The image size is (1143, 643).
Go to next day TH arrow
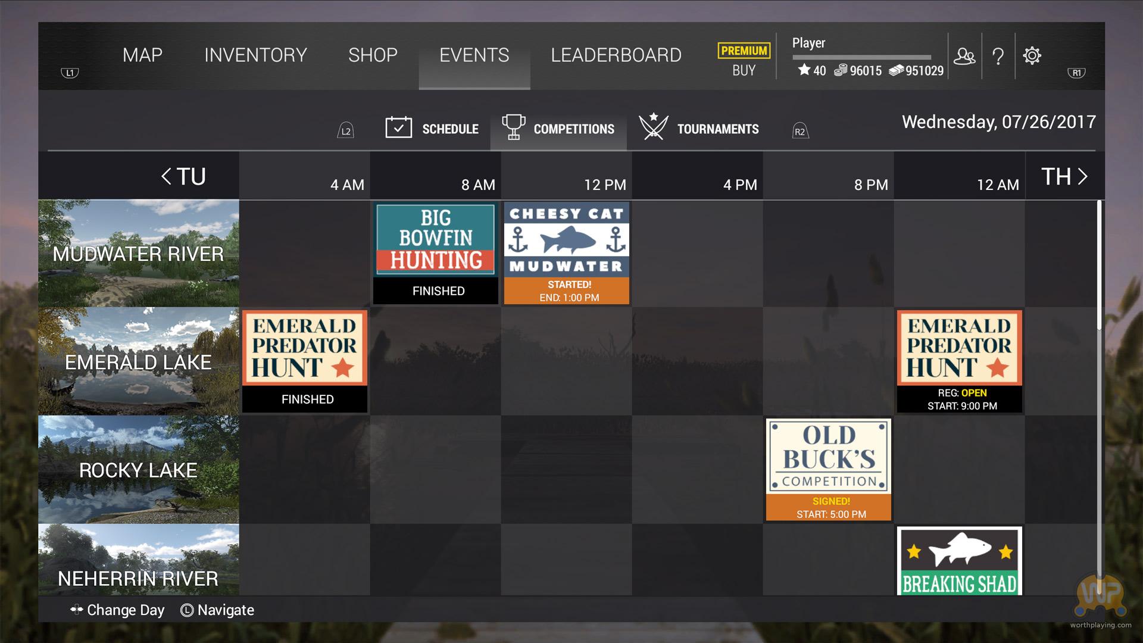pyautogui.click(x=1082, y=176)
